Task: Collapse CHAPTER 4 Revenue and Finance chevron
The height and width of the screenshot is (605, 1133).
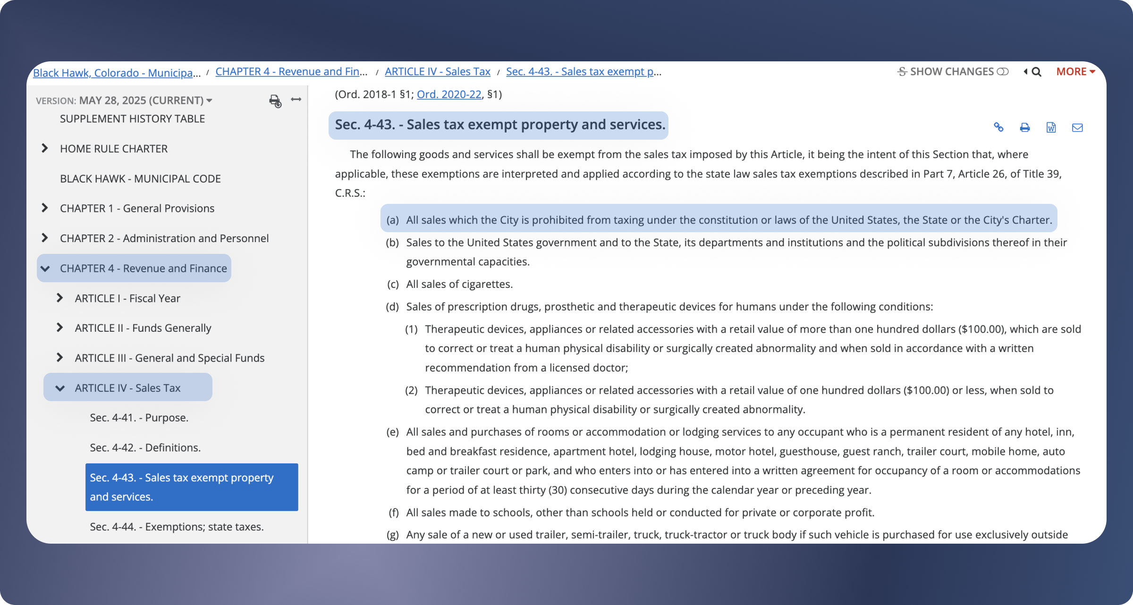Action: (x=45, y=269)
